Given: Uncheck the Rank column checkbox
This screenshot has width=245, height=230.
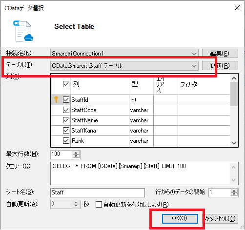Looking at the screenshot, I should pos(66,141).
